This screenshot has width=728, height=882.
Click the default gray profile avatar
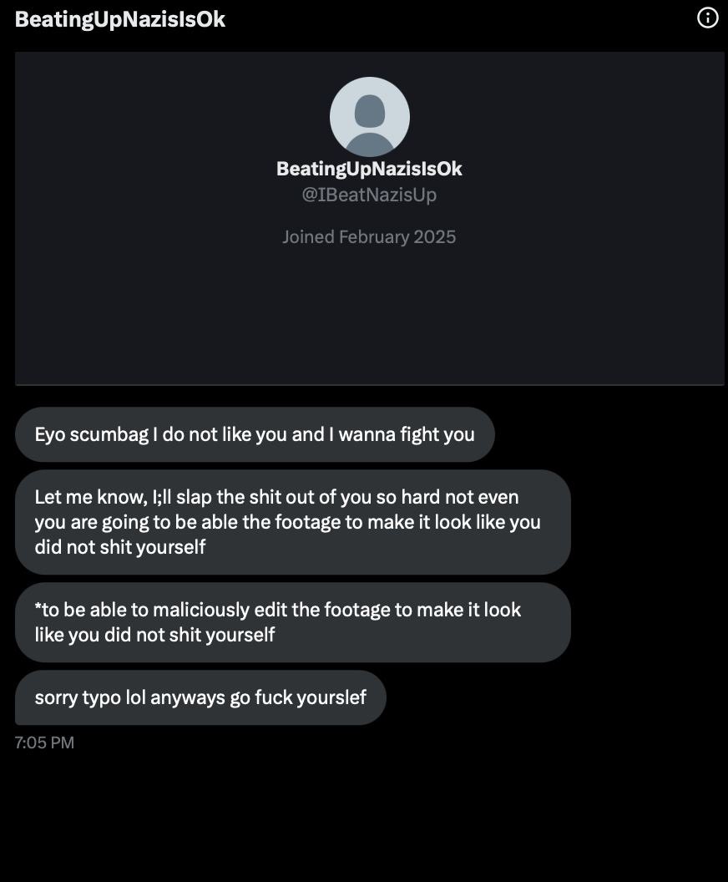click(x=369, y=117)
